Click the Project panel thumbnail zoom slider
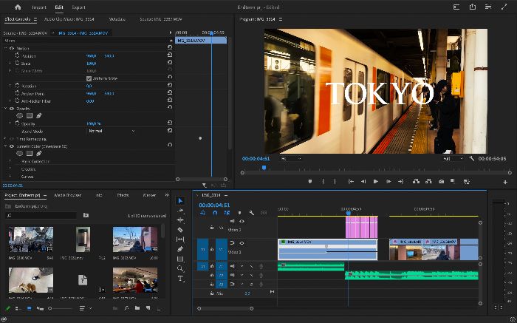517x323 pixels. (x=61, y=308)
